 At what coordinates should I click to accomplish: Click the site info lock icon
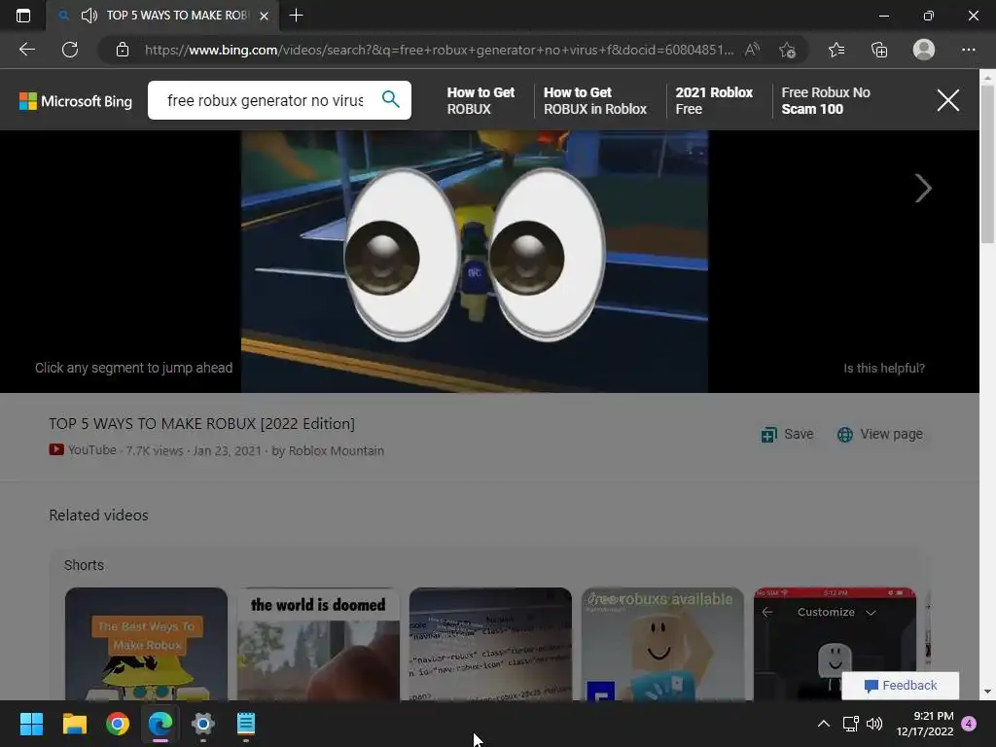(x=123, y=50)
